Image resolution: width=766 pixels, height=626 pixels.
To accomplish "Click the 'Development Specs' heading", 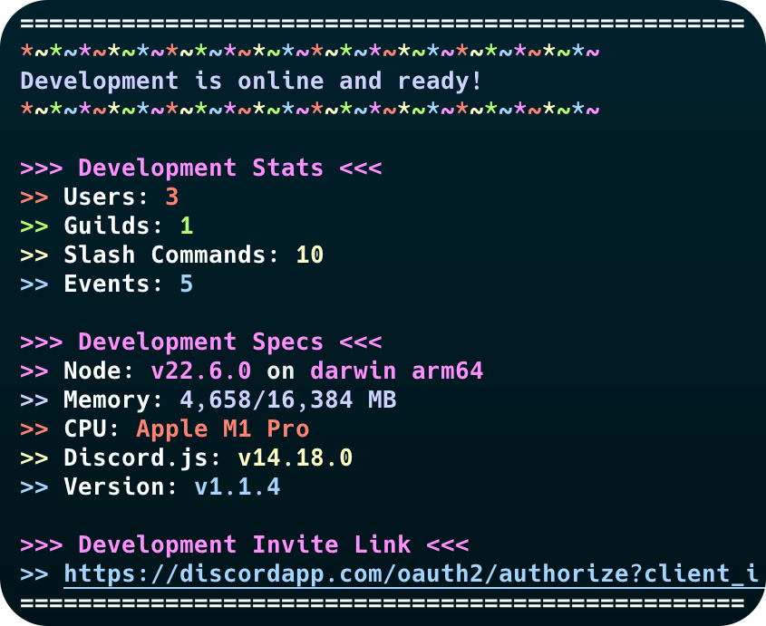I will (200, 342).
